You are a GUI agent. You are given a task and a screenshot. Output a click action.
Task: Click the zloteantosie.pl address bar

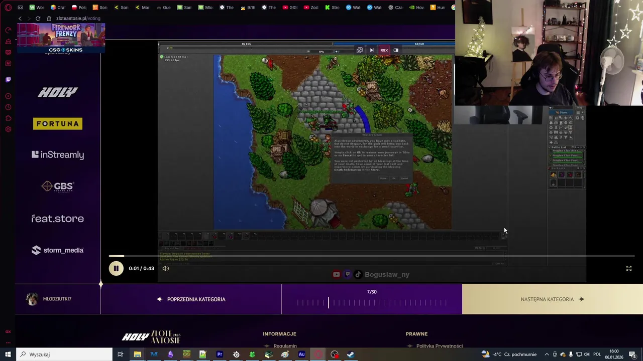[x=78, y=19]
